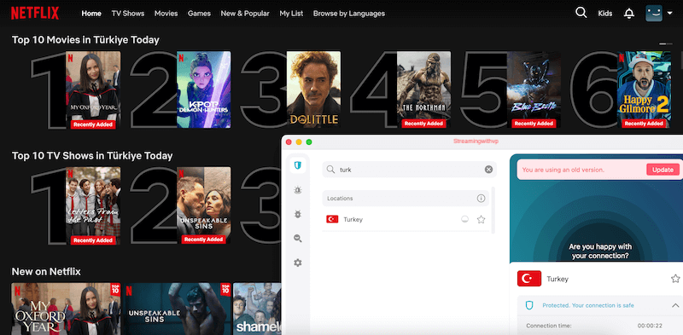Click 'Recently Added' badge on The Northman
This screenshot has height=335, width=683.
tap(423, 124)
